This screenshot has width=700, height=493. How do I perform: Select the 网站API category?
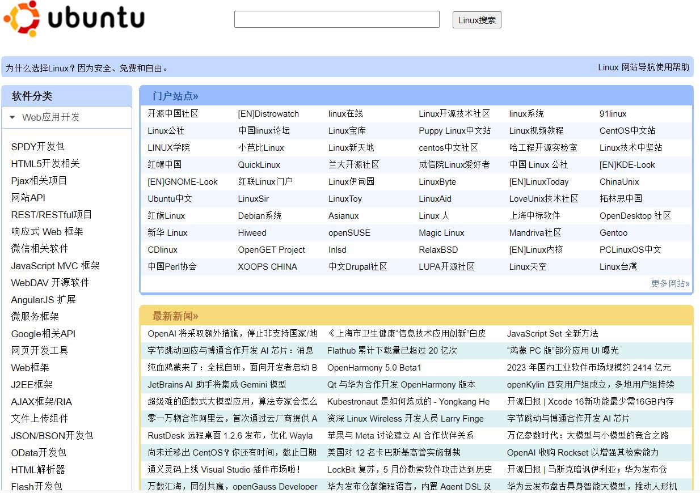(x=28, y=198)
